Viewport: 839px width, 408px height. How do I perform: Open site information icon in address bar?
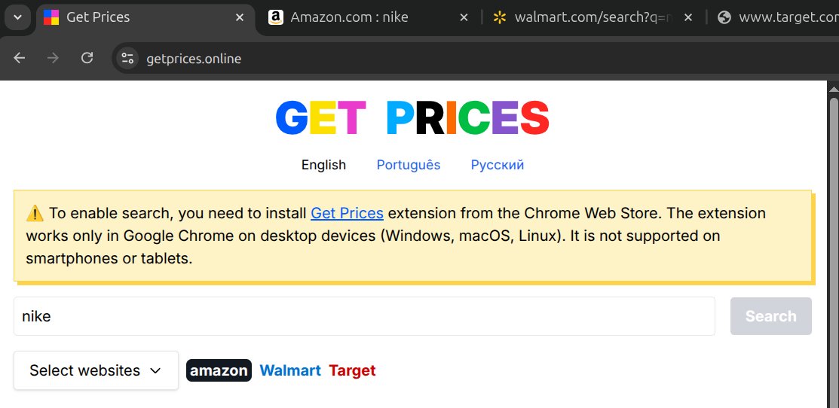[127, 58]
